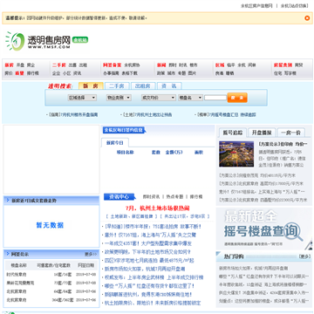Open the [指南] 7月杭州楼市开盘指南 link
Viewport: 314px width, 314px height.
73,115
